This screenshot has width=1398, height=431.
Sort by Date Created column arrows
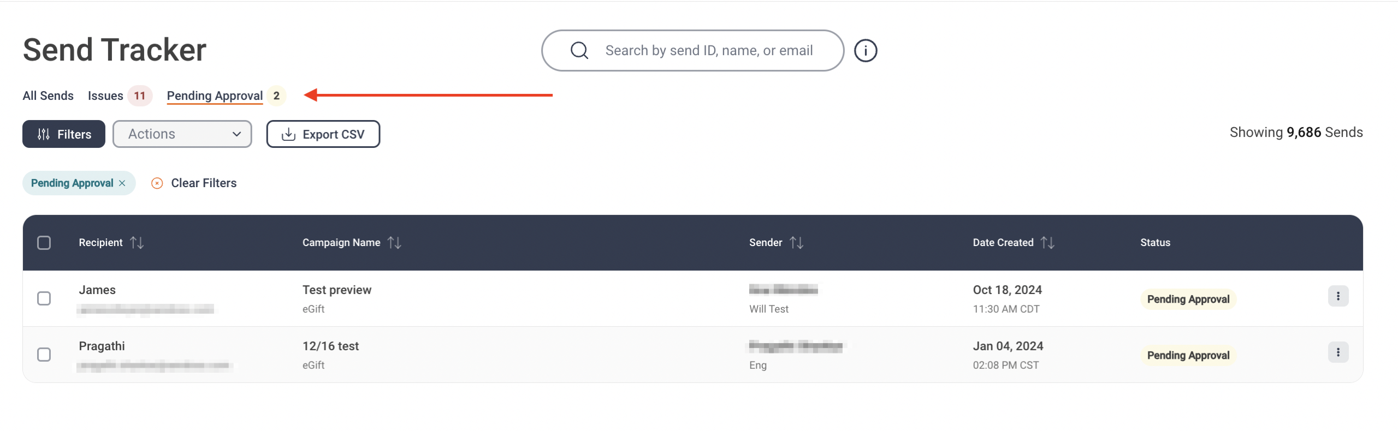click(1047, 243)
